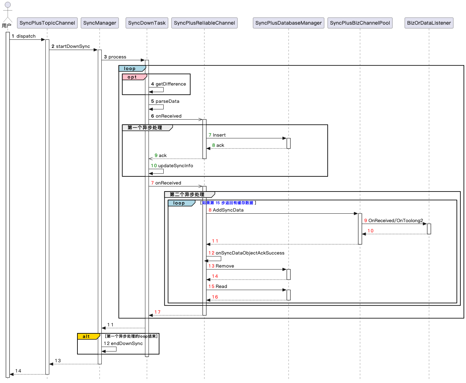Click the "第二个异步处理" frame title
466x383 pixels.
click(x=187, y=194)
